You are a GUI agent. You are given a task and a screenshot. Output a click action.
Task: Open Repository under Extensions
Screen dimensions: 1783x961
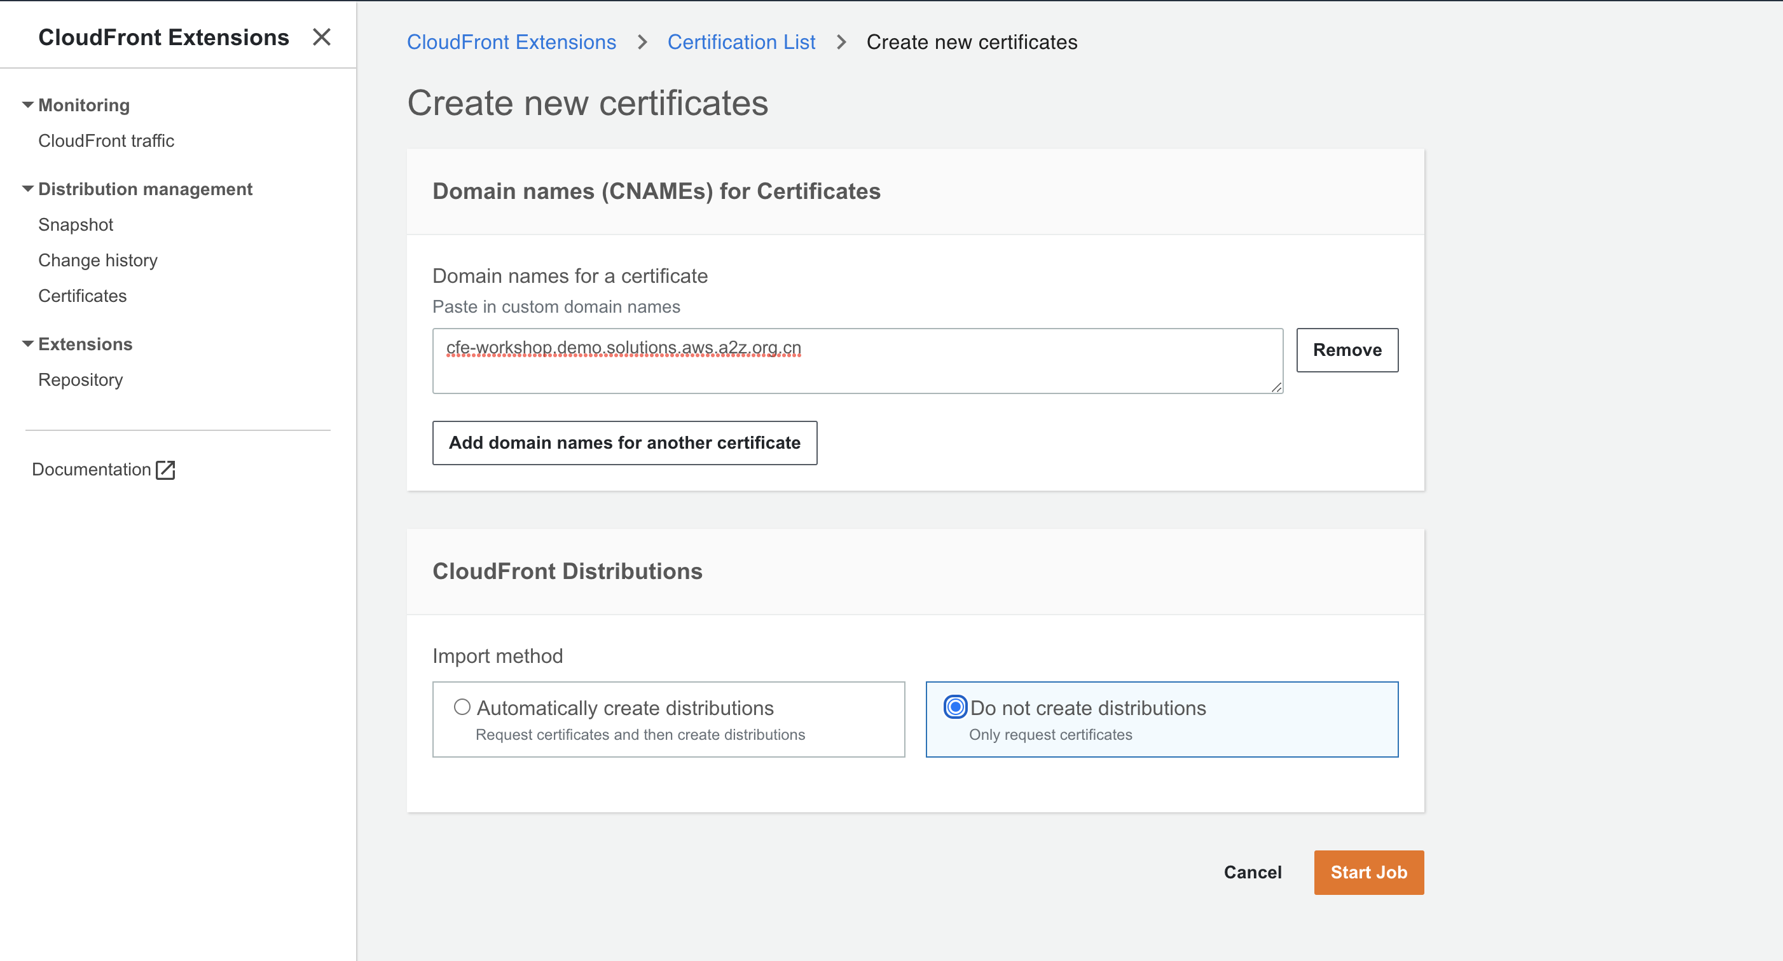coord(80,380)
